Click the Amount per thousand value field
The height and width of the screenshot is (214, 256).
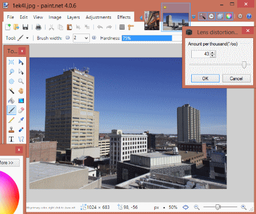[x=201, y=54]
